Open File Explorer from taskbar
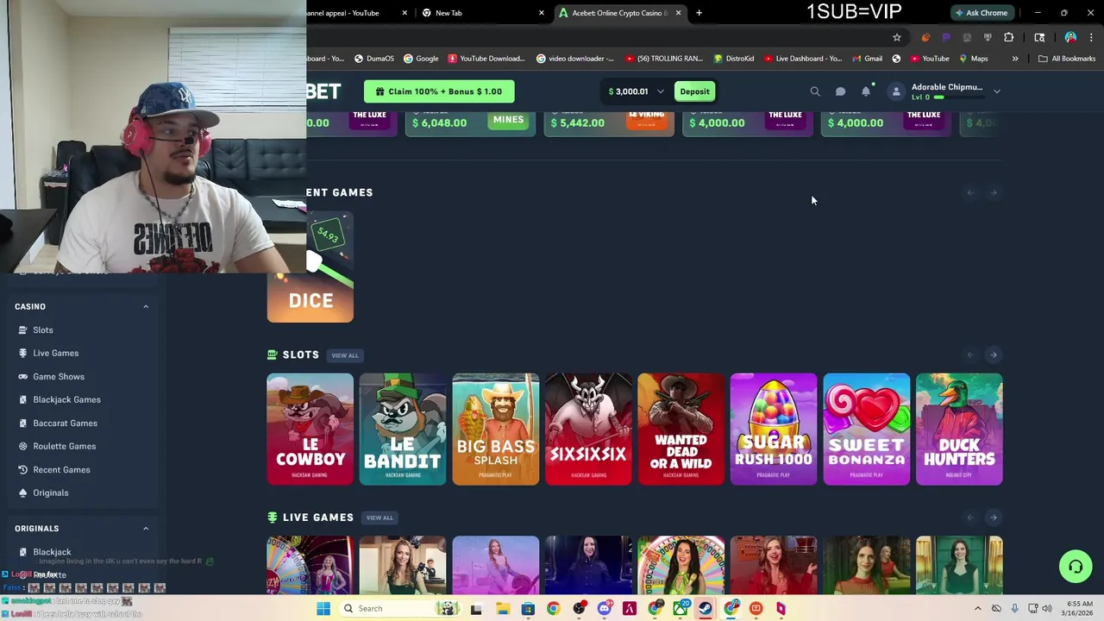Viewport: 1104px width, 621px height. click(x=503, y=608)
